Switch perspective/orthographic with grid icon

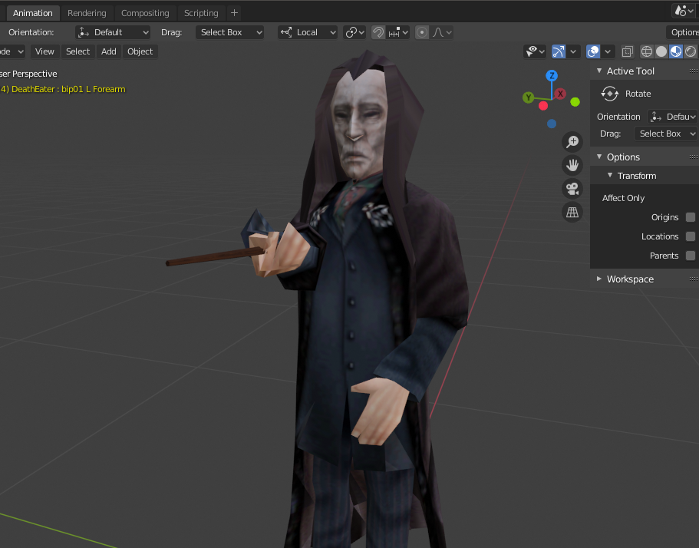[572, 213]
